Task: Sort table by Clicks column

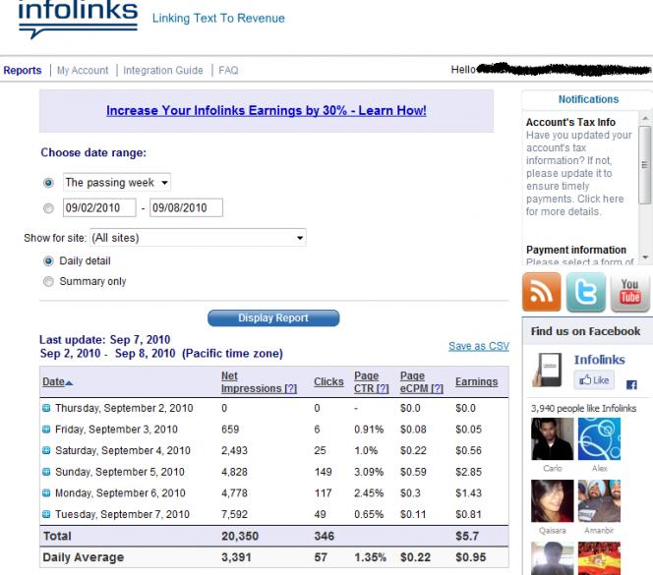Action: click(x=328, y=381)
